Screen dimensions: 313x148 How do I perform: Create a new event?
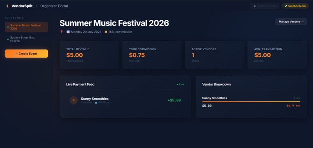click(26, 54)
